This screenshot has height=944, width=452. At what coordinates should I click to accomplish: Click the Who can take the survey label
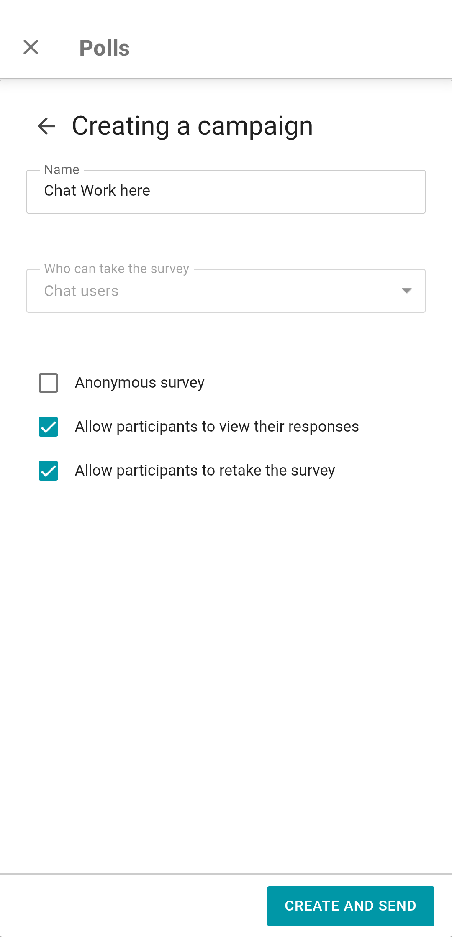[x=116, y=269]
